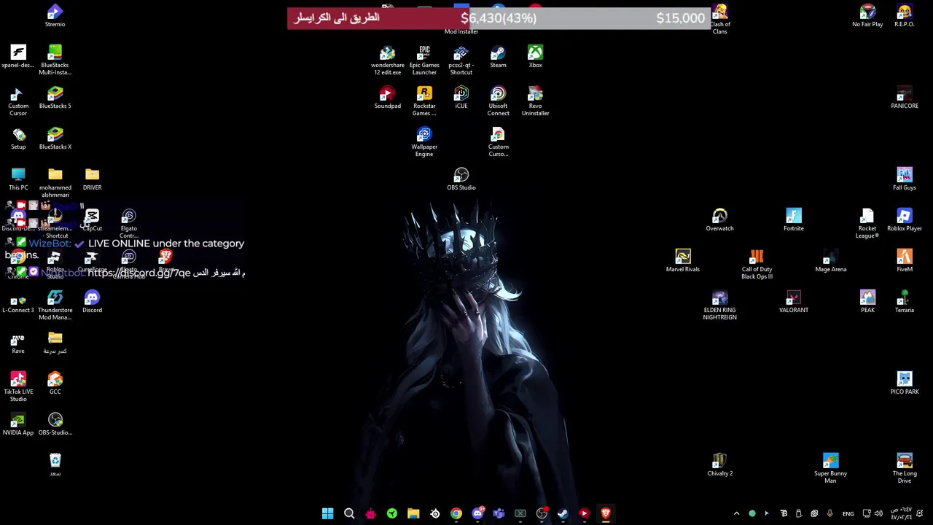Open the PICO PARK shortcut
Screen dimensions: 933x525
coord(905,384)
